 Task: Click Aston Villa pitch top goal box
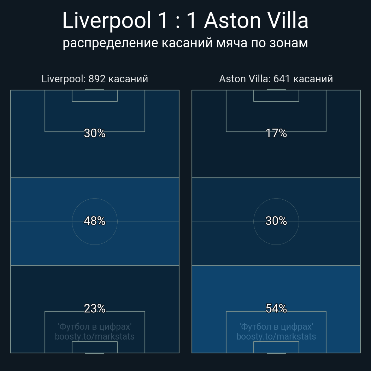pyautogui.click(x=276, y=96)
